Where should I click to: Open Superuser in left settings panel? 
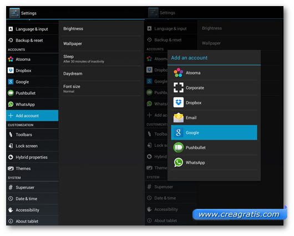pos(32,187)
